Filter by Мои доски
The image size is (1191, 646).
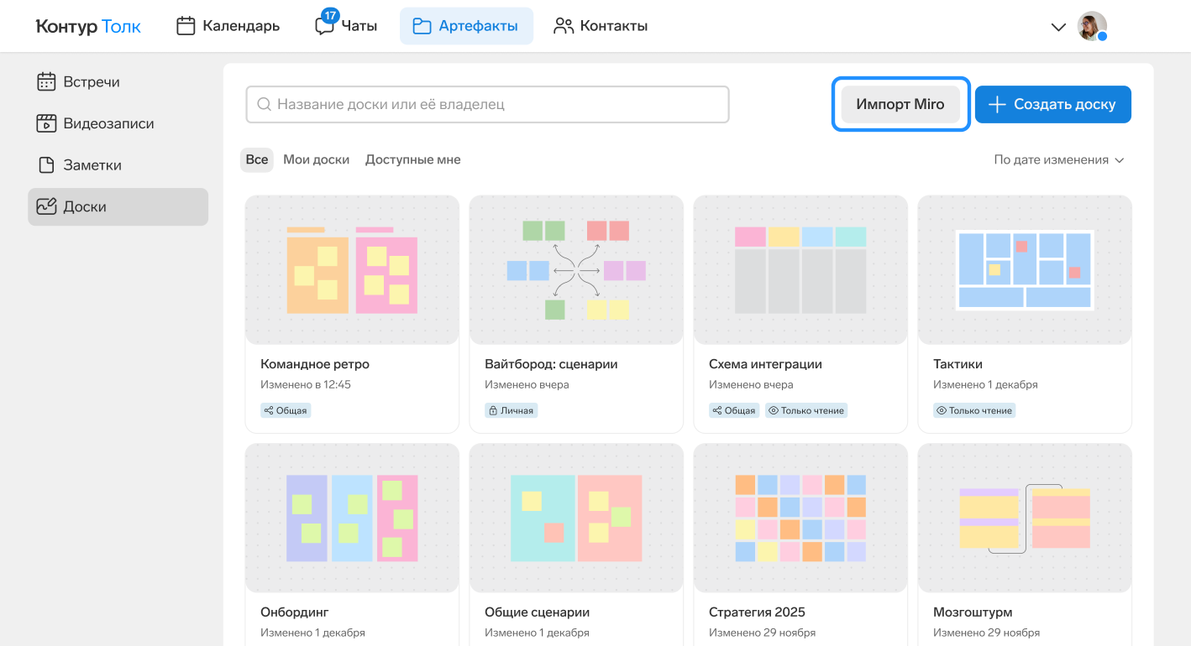[316, 159]
